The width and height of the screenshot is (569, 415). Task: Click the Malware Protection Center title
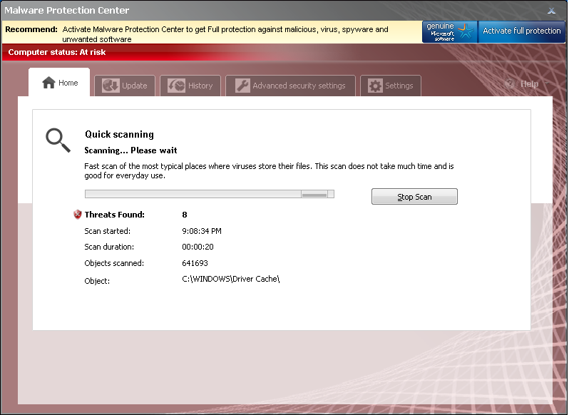(x=67, y=10)
